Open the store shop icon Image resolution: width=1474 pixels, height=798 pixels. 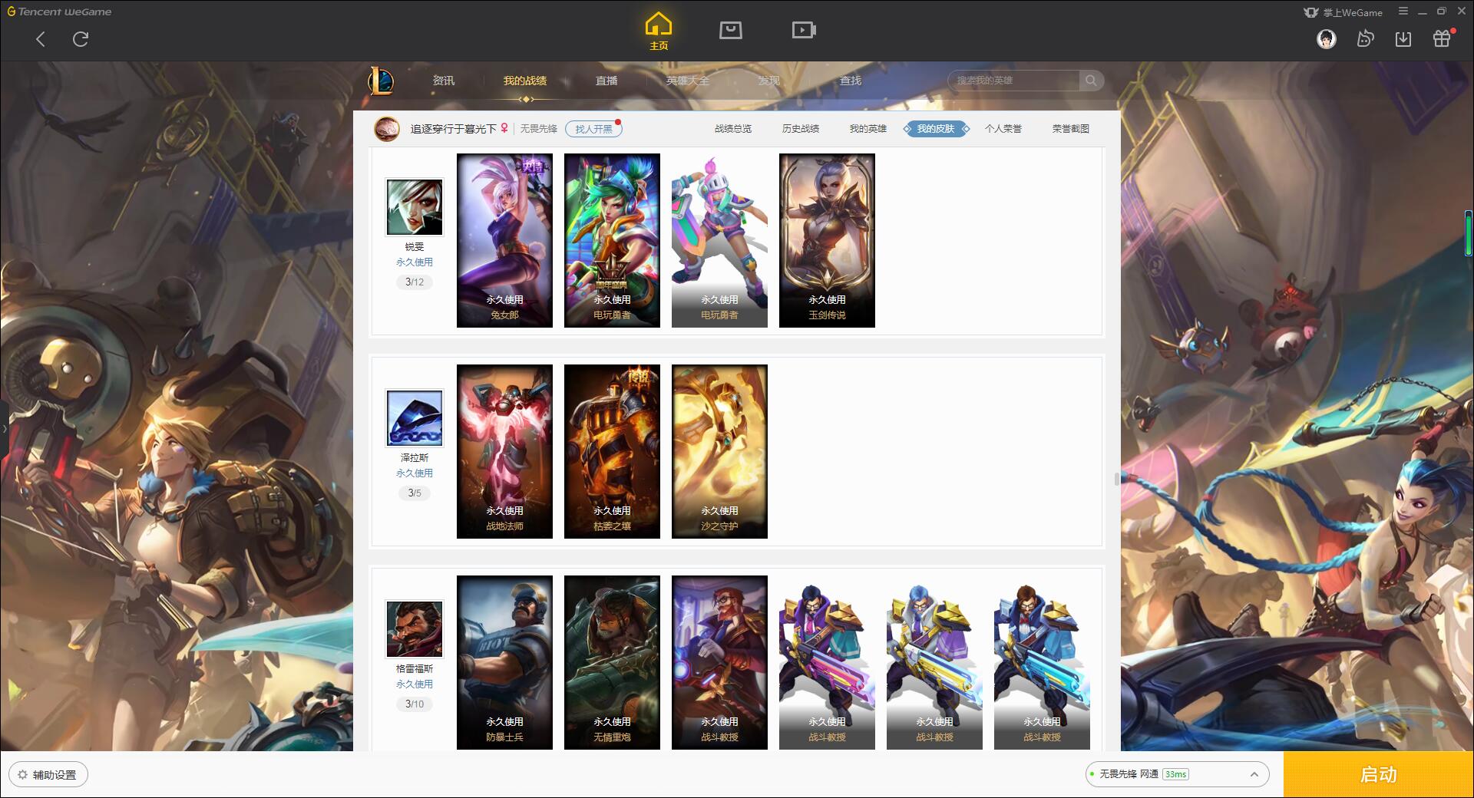[730, 30]
